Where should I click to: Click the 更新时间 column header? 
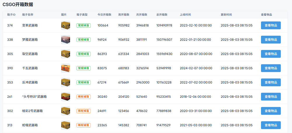226,15
